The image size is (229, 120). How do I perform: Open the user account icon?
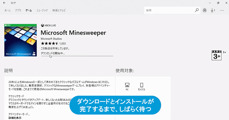click(205, 10)
